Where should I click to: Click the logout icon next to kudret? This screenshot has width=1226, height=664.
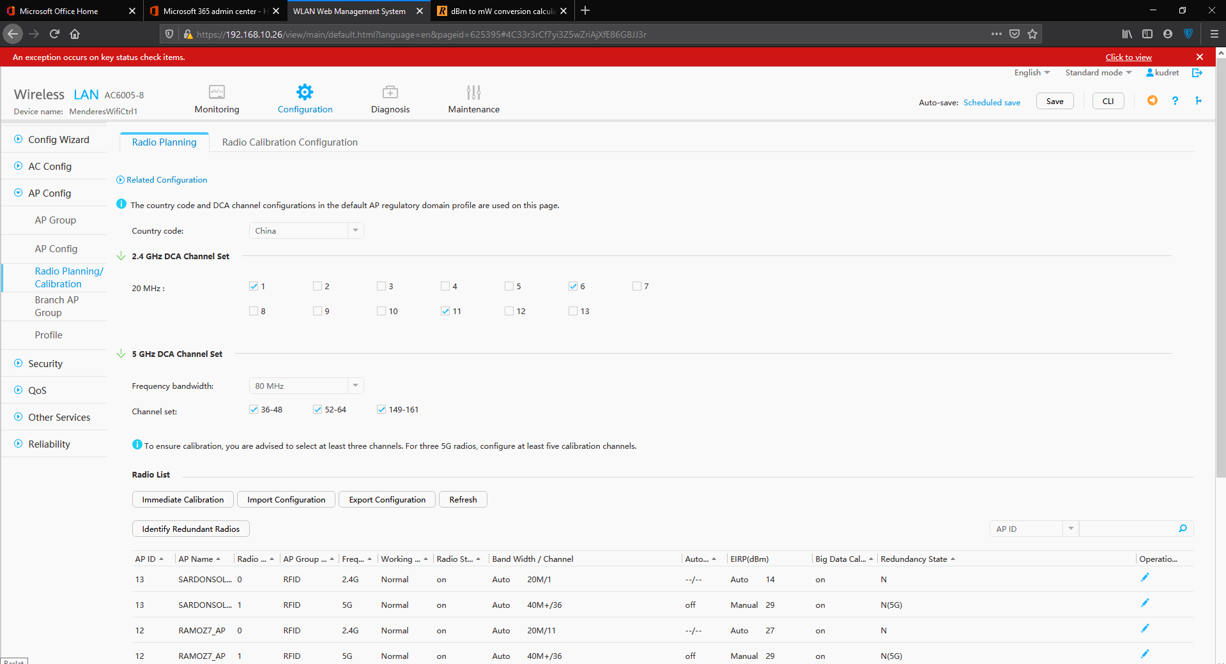(x=1197, y=73)
